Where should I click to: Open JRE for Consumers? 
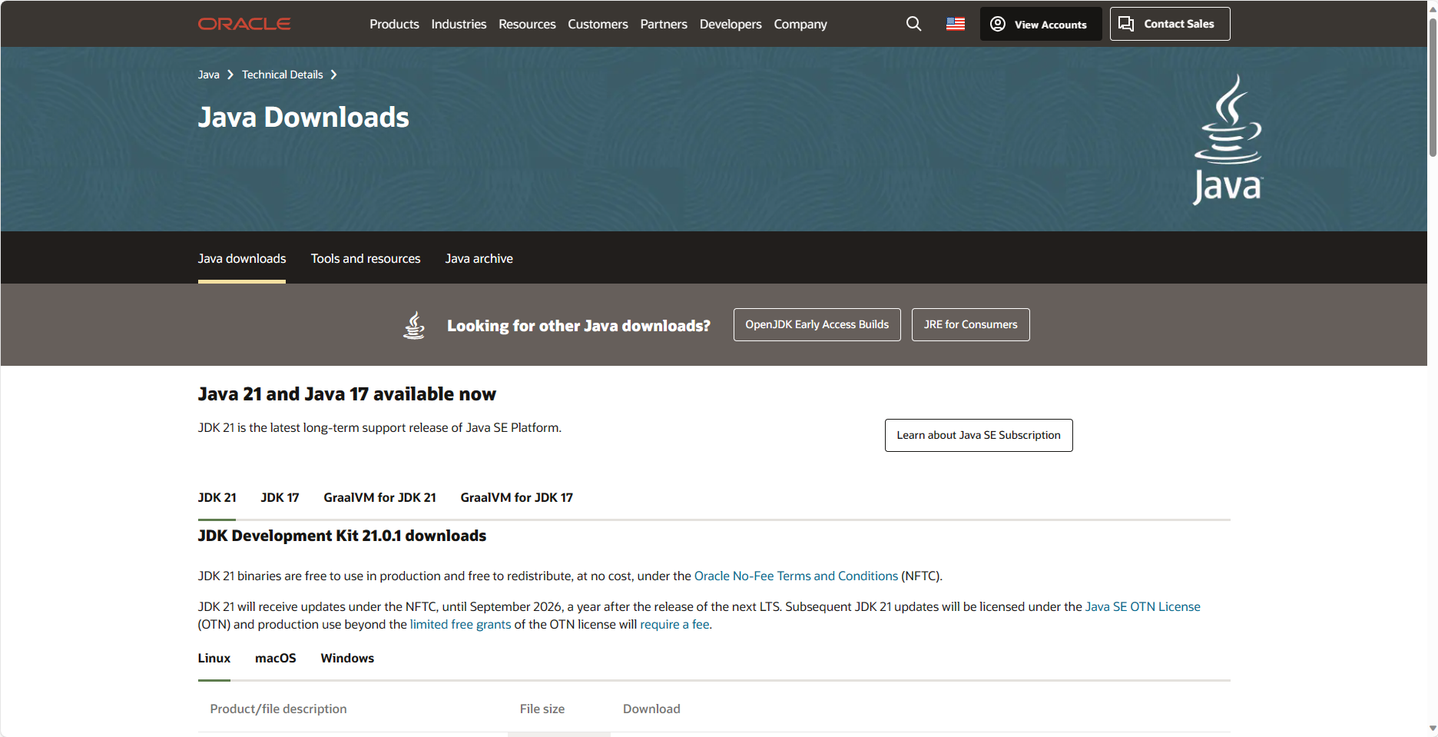click(x=971, y=324)
